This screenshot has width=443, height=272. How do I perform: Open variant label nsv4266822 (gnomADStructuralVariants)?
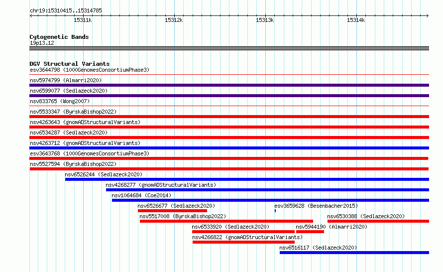[x=247, y=237]
